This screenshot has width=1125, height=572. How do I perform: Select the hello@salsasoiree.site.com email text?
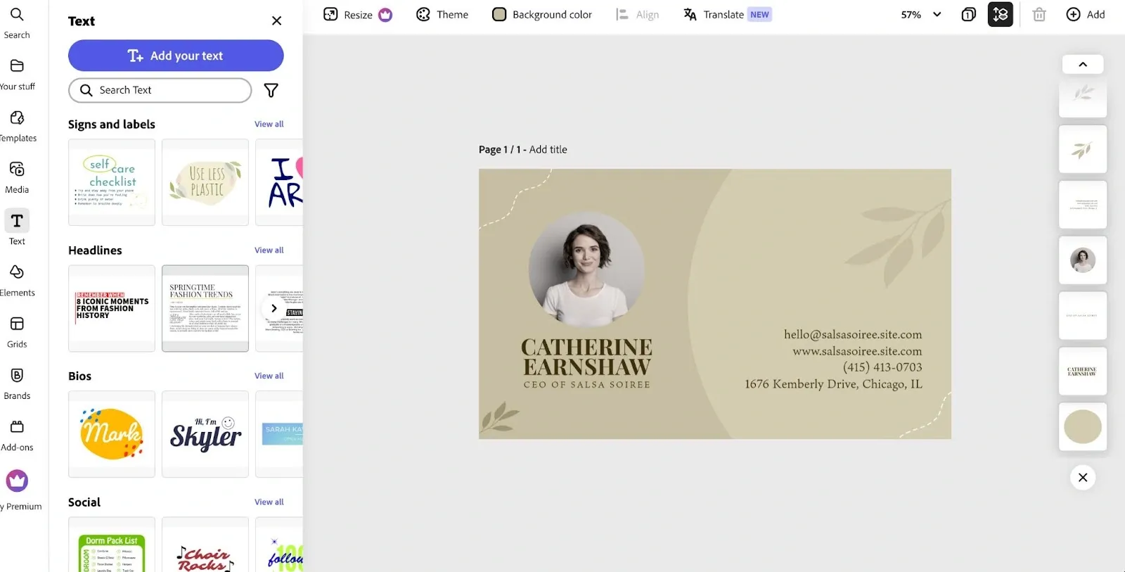(x=853, y=335)
